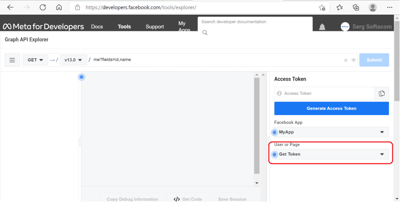Click the browser address bar URL
The width and height of the screenshot is (402, 204).
pyautogui.click(x=141, y=7)
